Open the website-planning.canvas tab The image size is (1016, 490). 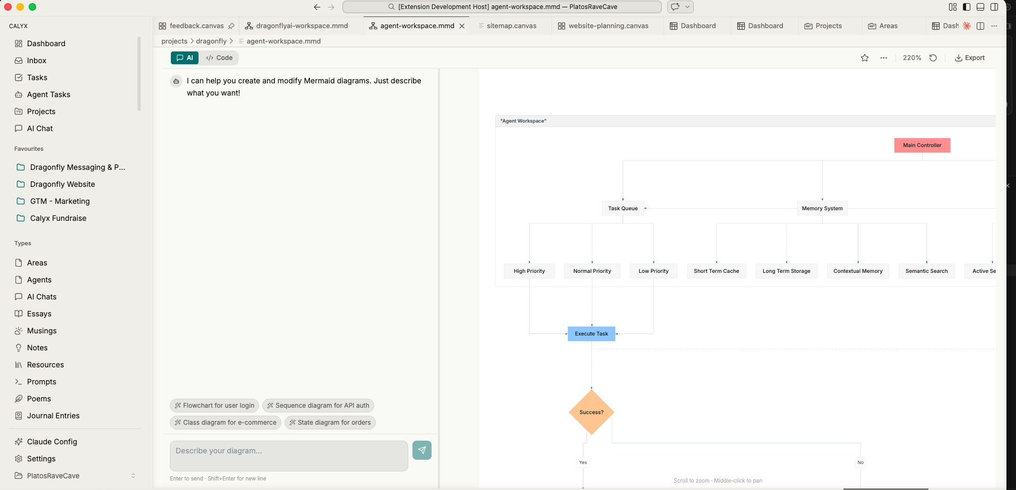(608, 26)
